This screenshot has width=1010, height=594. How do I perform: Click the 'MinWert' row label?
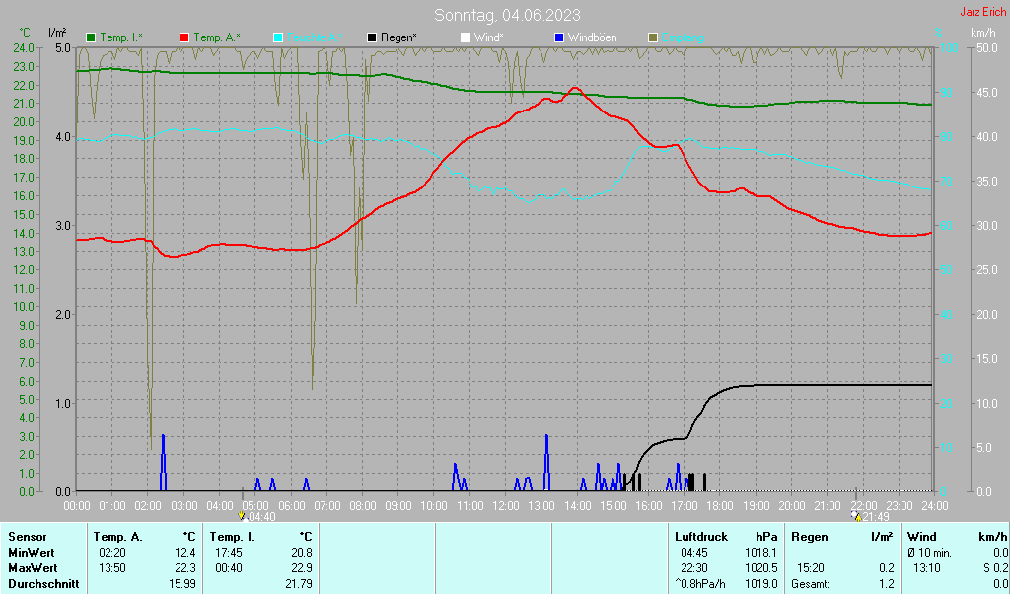pyautogui.click(x=31, y=553)
